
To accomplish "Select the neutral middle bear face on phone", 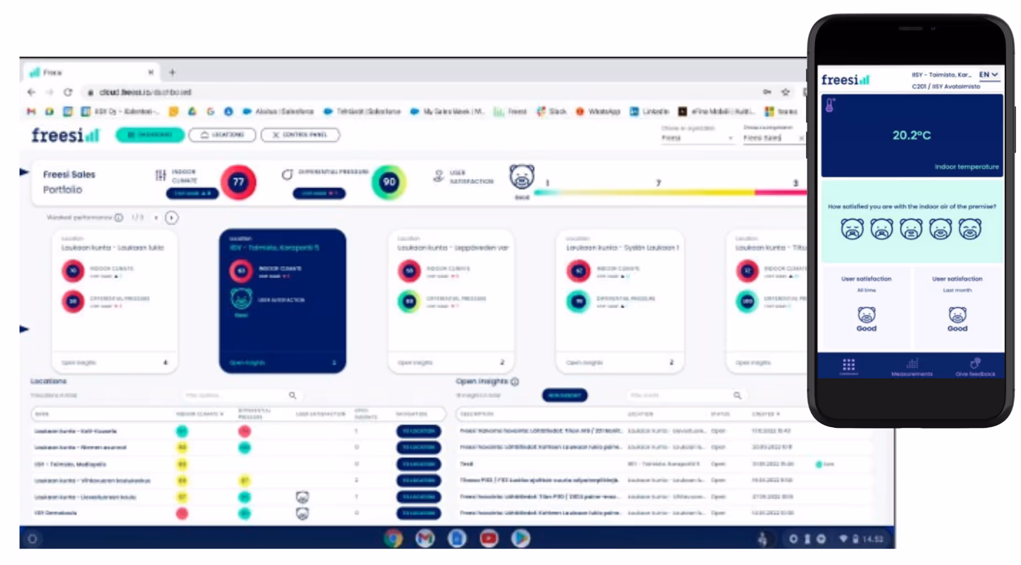I will point(911,229).
